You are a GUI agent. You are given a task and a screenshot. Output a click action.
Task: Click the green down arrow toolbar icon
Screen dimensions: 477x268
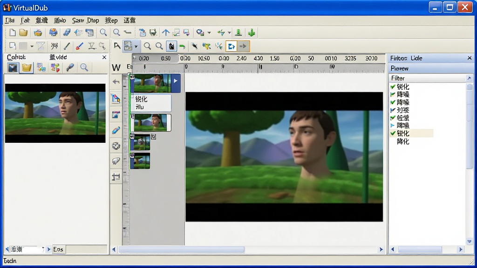(252, 33)
